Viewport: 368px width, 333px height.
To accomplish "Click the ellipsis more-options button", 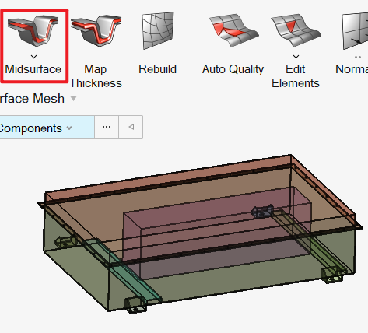I will coord(107,127).
